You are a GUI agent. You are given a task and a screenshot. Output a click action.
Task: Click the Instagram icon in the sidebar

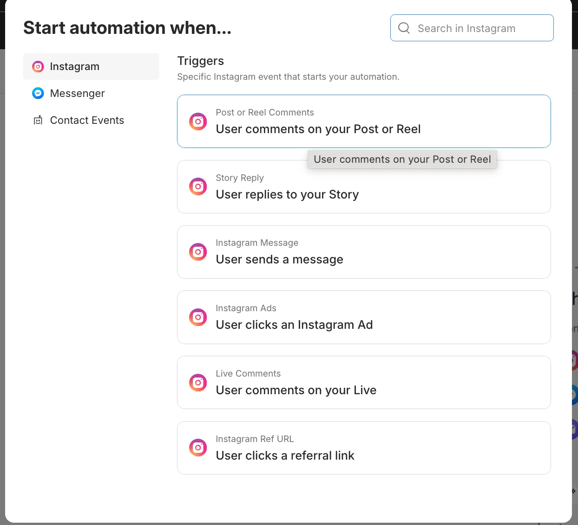[38, 67]
